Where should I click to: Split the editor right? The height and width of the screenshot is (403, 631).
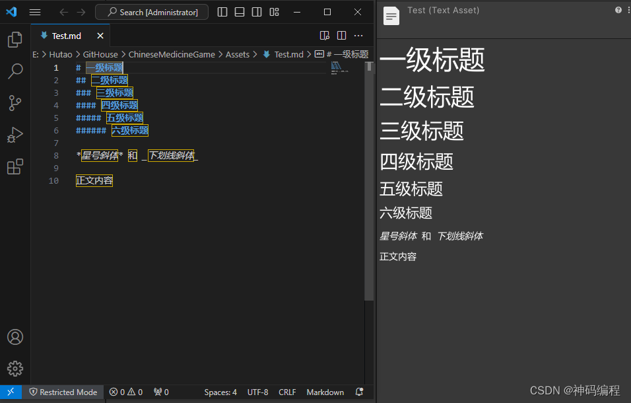(x=342, y=36)
